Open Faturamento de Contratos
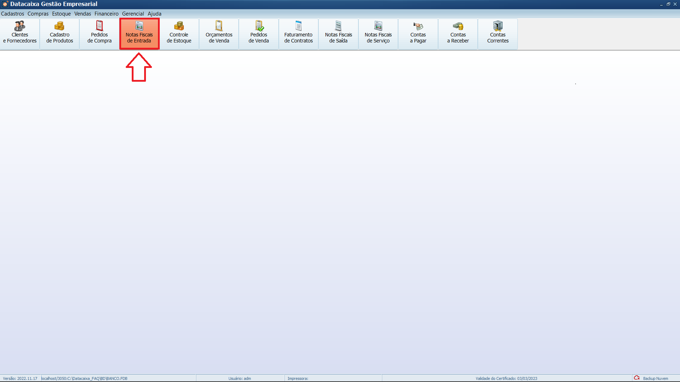680x382 pixels. 299,34
